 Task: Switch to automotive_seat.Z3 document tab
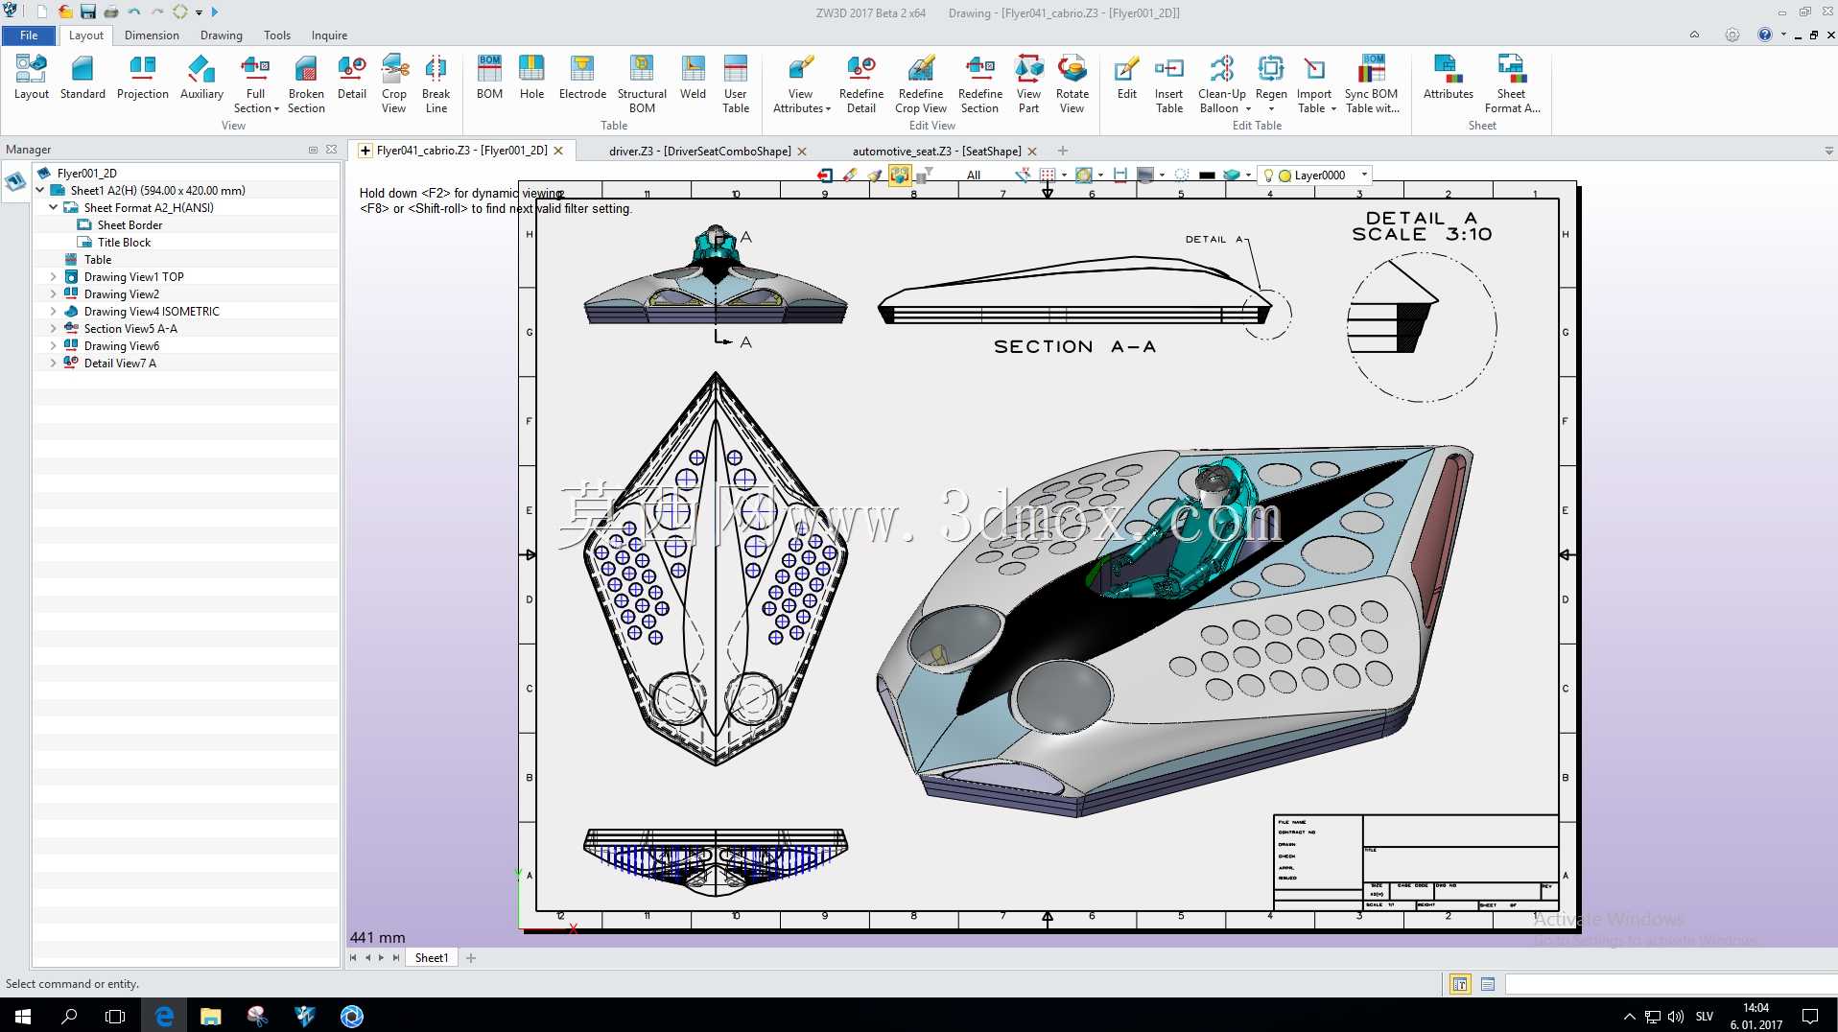(936, 152)
